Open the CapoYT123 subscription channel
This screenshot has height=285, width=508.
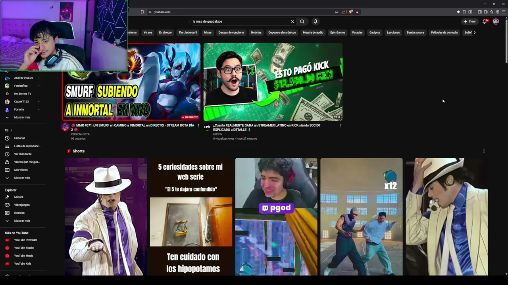click(23, 102)
